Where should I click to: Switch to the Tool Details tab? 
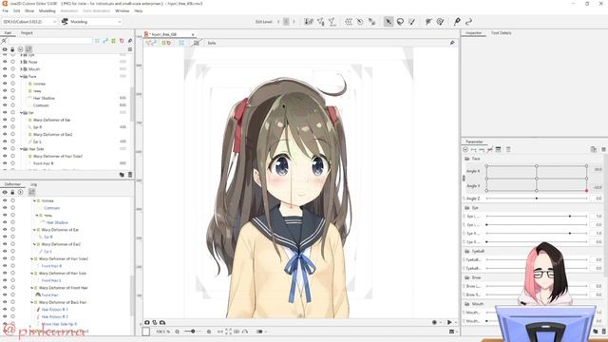pos(502,33)
